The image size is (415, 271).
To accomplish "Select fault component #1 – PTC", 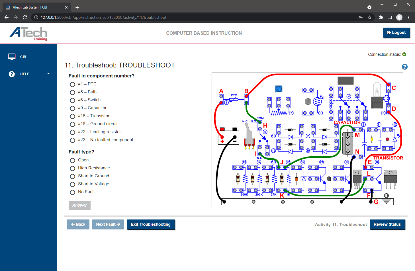I will (72, 84).
